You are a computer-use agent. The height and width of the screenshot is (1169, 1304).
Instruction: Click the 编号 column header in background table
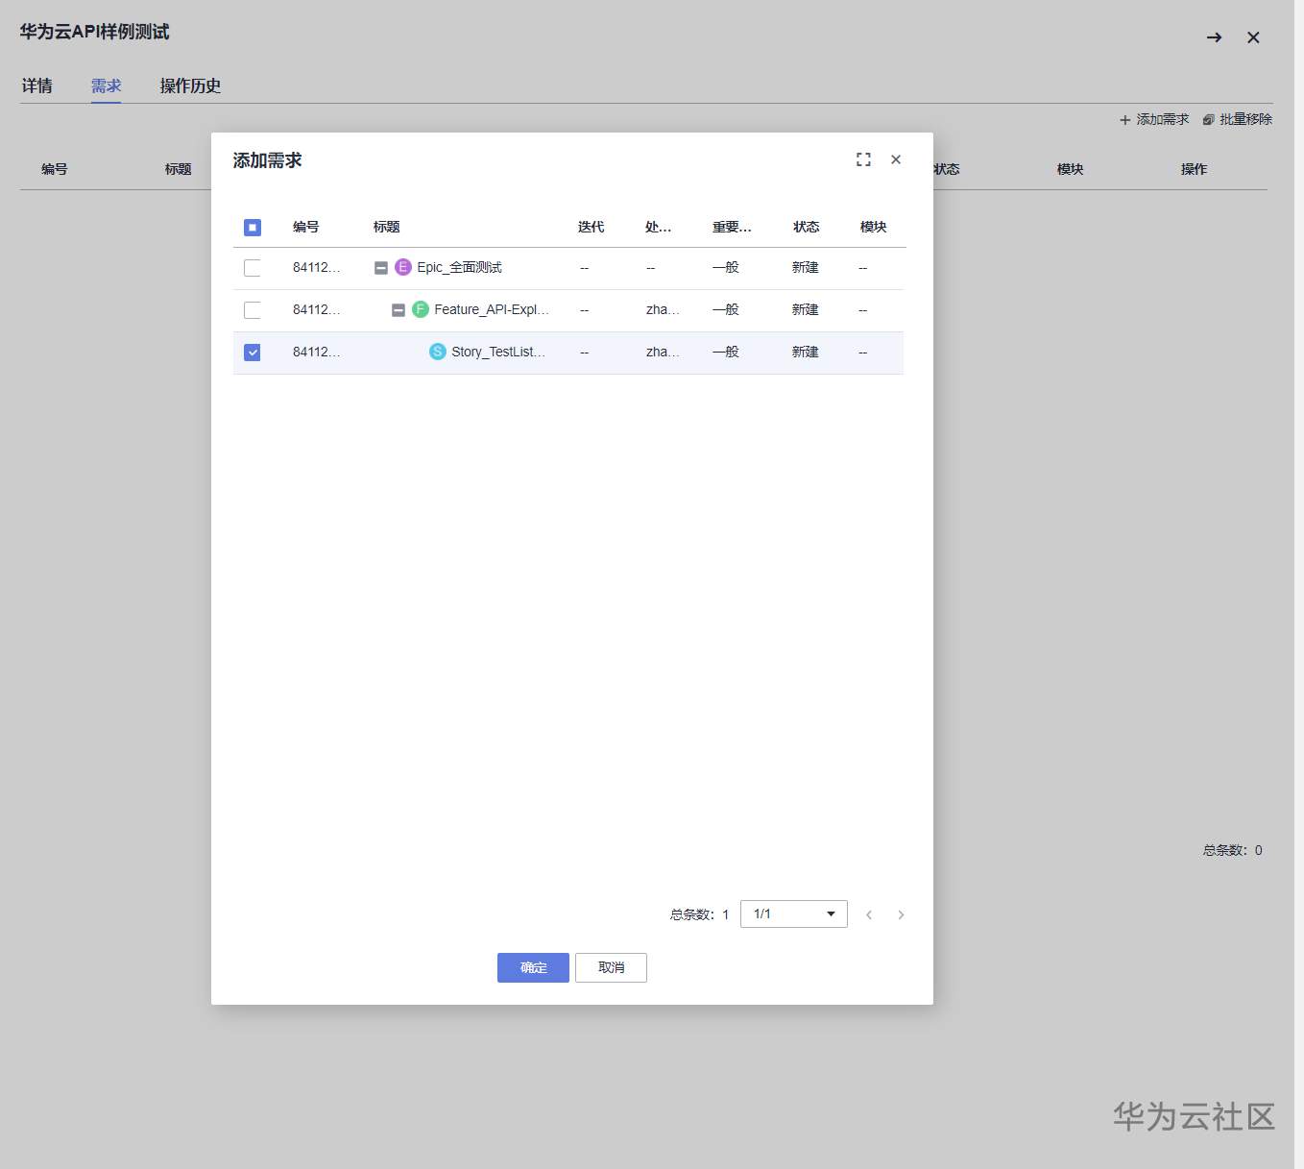55,169
